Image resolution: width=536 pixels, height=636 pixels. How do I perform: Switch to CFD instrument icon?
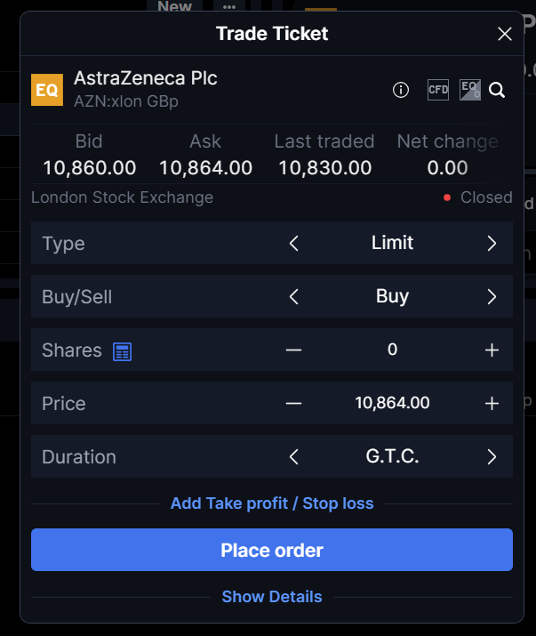coord(438,90)
